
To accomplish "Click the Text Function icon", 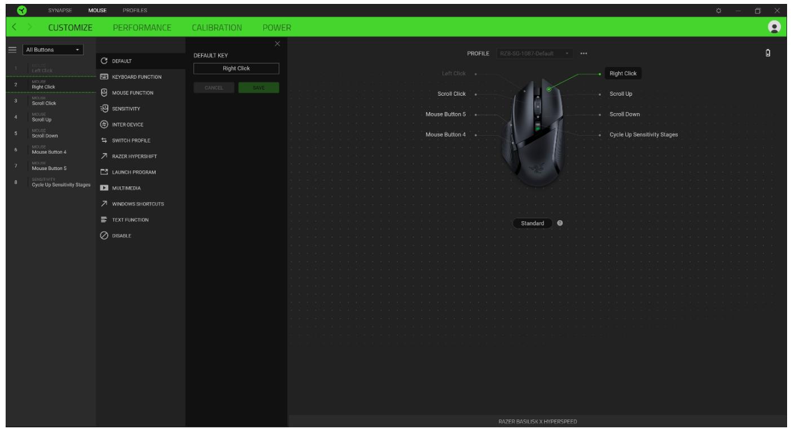I will coord(104,220).
